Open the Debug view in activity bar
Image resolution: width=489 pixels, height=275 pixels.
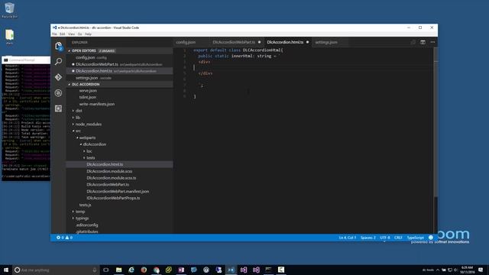(58, 93)
